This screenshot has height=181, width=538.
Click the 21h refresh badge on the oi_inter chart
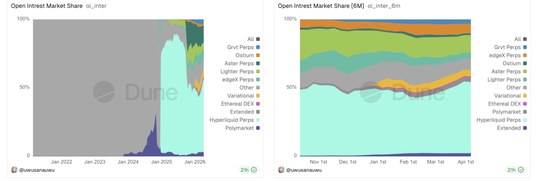click(245, 170)
